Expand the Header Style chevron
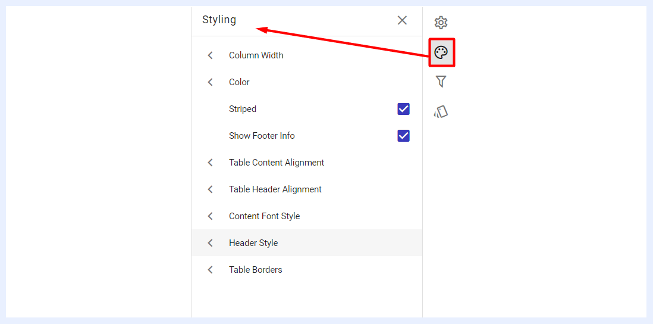This screenshot has height=324, width=653. pyautogui.click(x=211, y=242)
